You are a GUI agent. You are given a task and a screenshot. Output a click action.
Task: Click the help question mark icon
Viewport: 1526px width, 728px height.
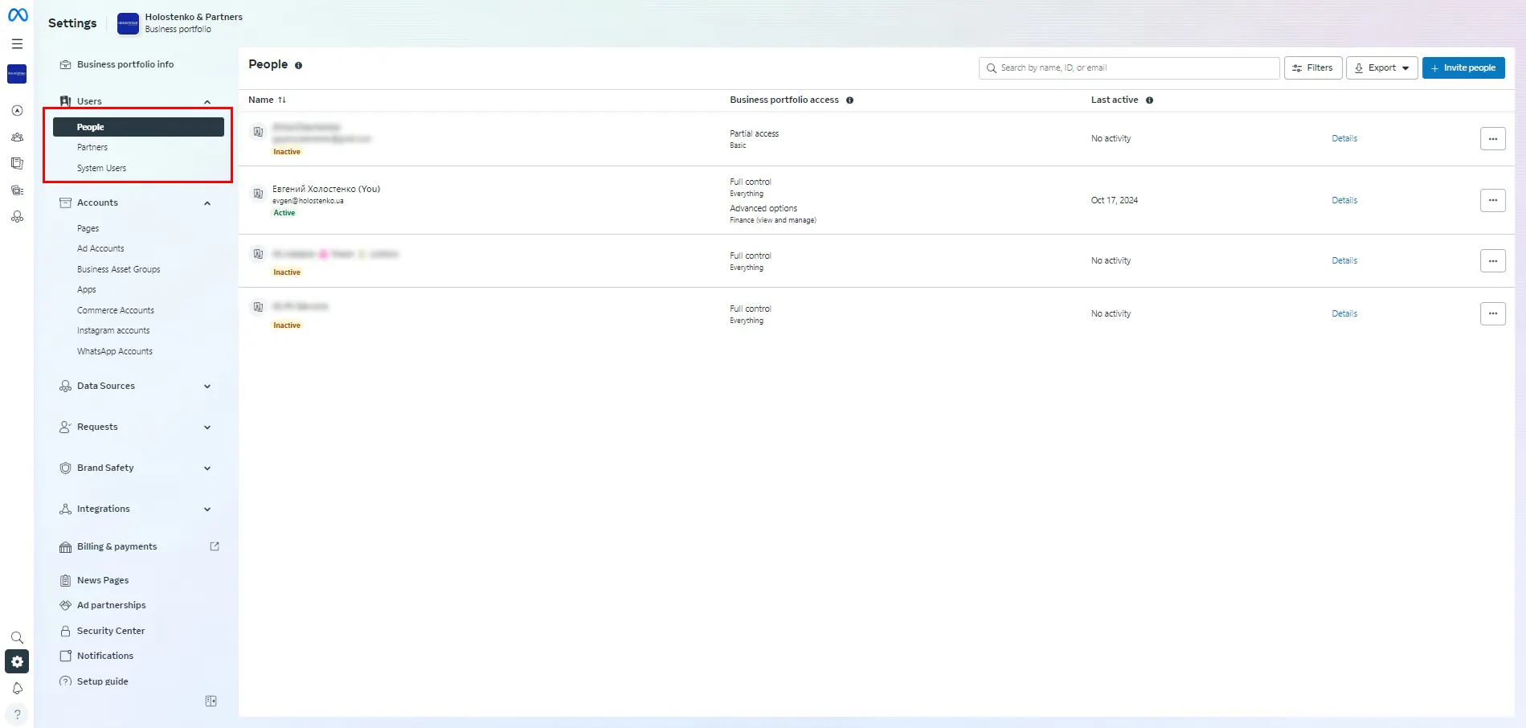(17, 714)
